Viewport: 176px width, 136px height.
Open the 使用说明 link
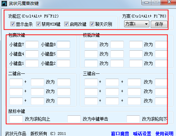pyautogui.click(x=164, y=134)
